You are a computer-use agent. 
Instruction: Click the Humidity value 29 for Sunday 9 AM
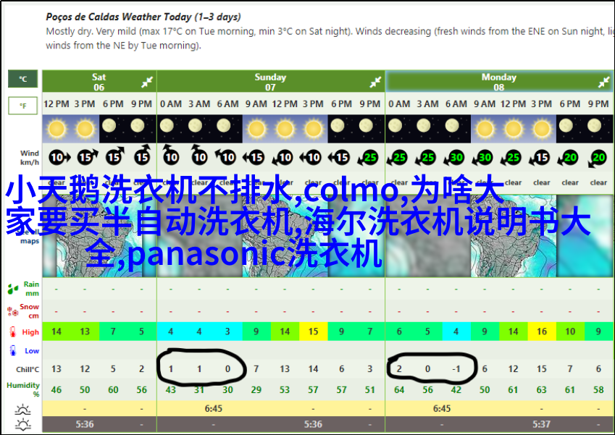click(256, 390)
